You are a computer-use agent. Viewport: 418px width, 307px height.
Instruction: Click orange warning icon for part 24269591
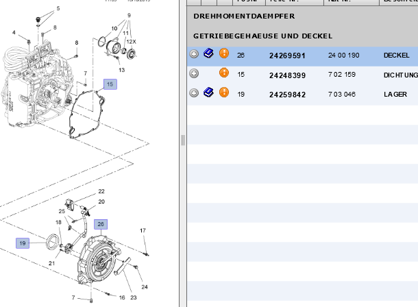[223, 54]
